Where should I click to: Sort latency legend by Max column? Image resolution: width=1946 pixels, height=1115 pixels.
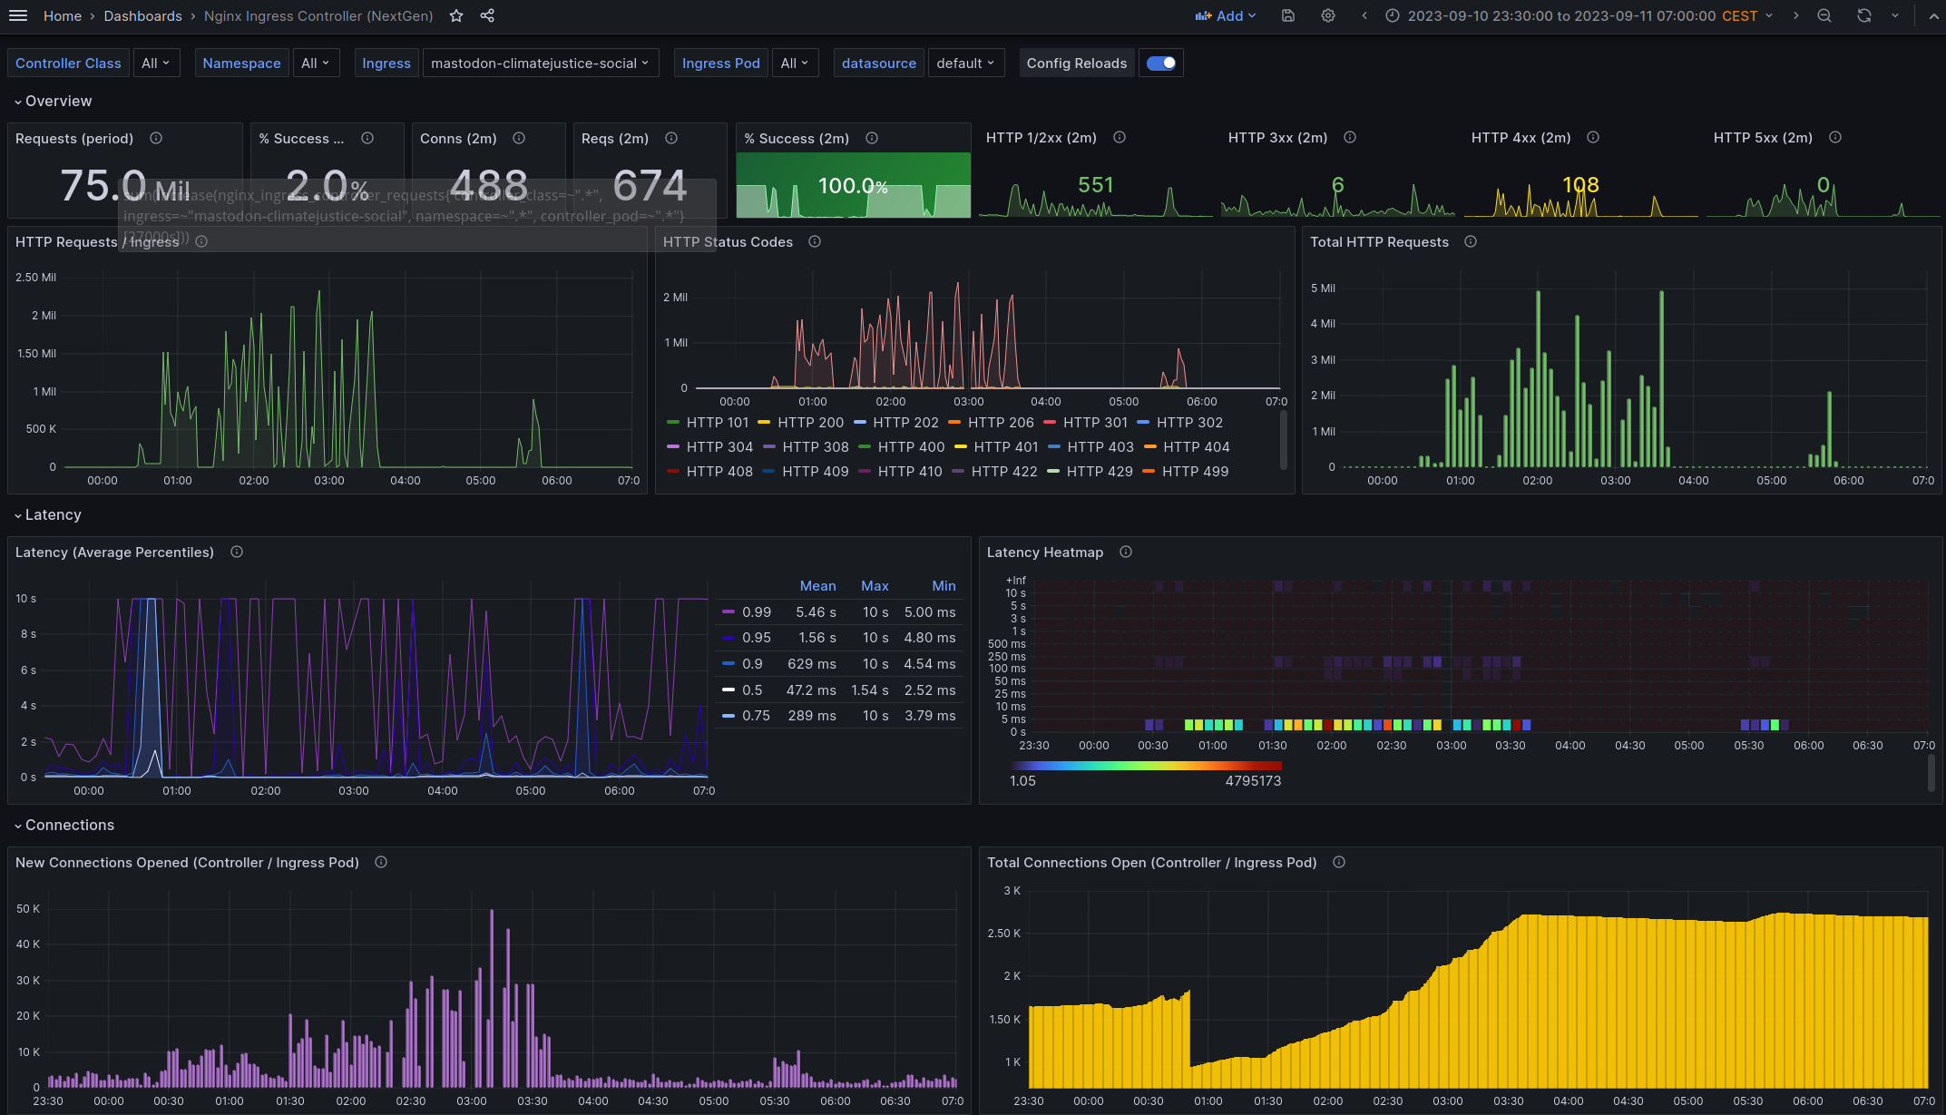point(875,586)
